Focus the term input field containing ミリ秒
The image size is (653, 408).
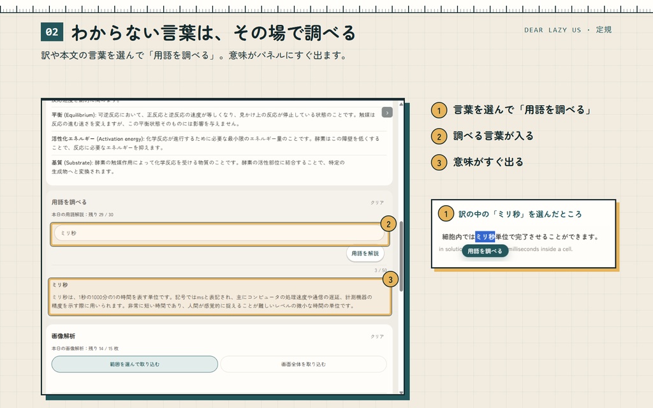pyautogui.click(x=219, y=233)
